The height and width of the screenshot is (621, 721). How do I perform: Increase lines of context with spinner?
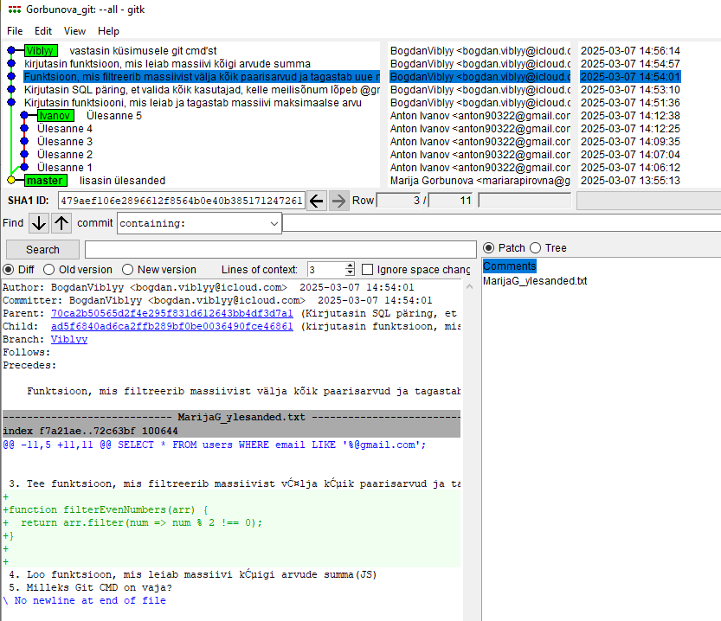pyautogui.click(x=350, y=266)
